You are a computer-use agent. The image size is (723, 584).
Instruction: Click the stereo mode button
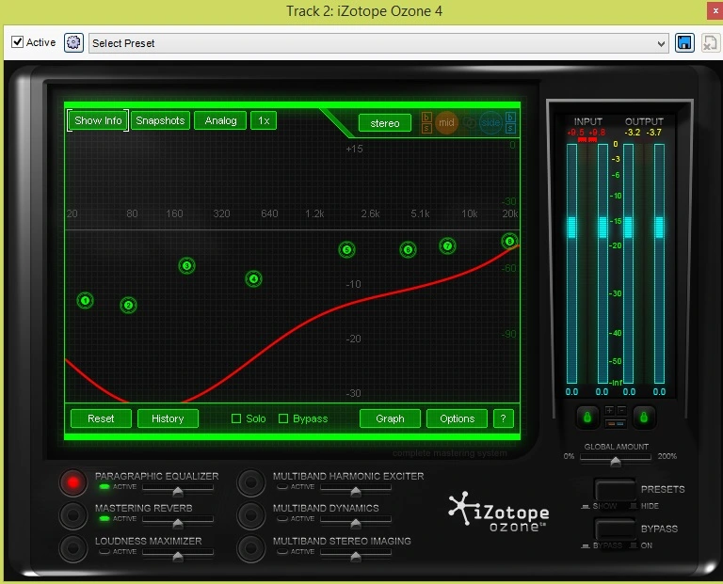[384, 123]
